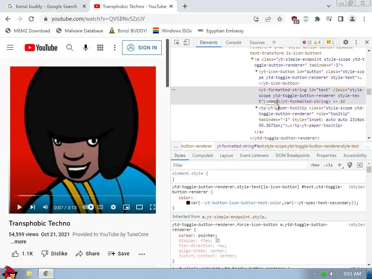The height and width of the screenshot is (279, 372).
Task: Open the issues count badge
Action: (x=331, y=42)
